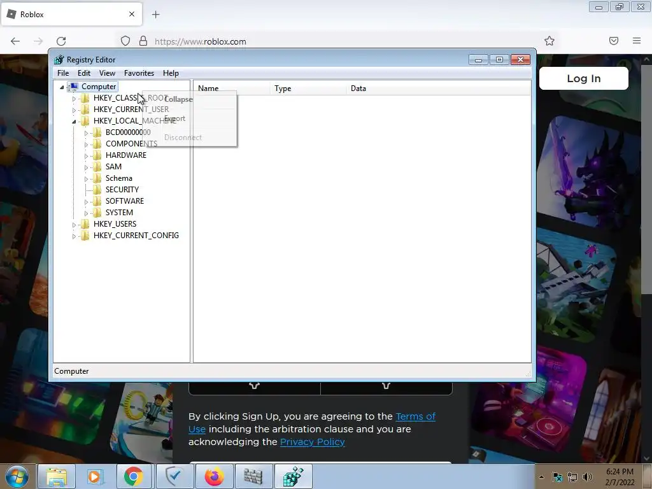652x489 pixels.
Task: Expand the HKEY_USERS arrow
Action: [x=74, y=225]
